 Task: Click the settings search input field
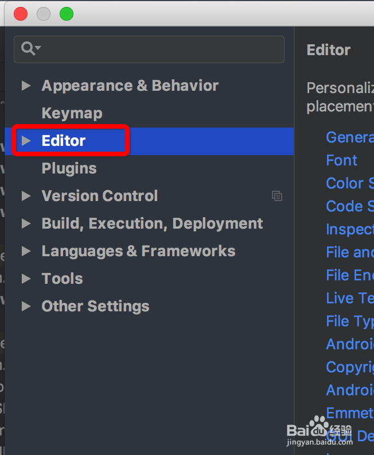pyautogui.click(x=161, y=49)
